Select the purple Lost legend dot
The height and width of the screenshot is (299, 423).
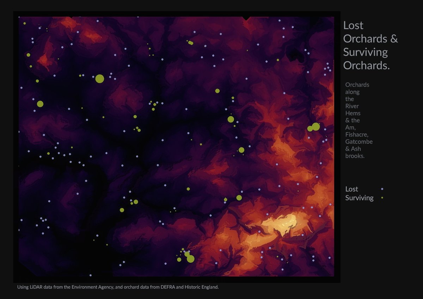(382, 189)
